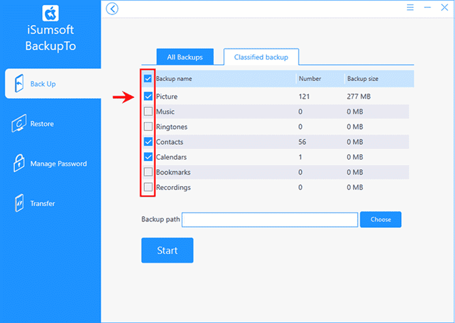Close the BackupTo window

pos(444,7)
